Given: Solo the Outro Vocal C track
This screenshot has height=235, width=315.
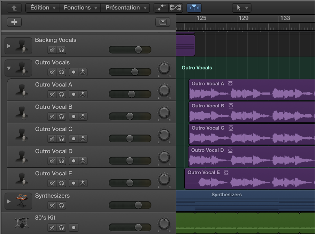Looking at the screenshot, I should [62, 139].
